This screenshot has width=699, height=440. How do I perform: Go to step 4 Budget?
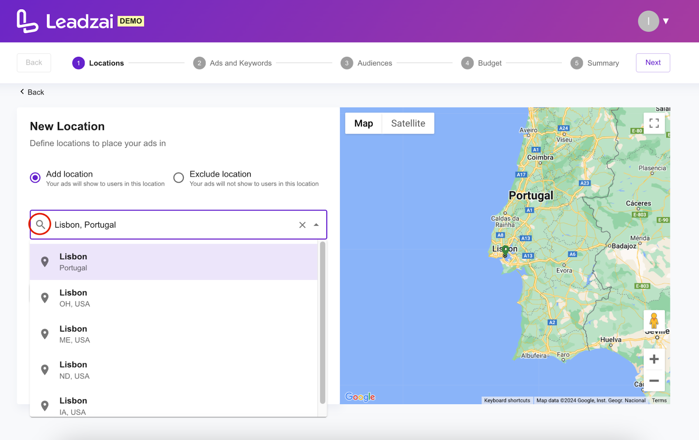point(481,63)
